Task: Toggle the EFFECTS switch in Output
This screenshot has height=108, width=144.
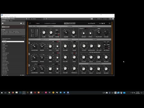Action: (x=85, y=28)
